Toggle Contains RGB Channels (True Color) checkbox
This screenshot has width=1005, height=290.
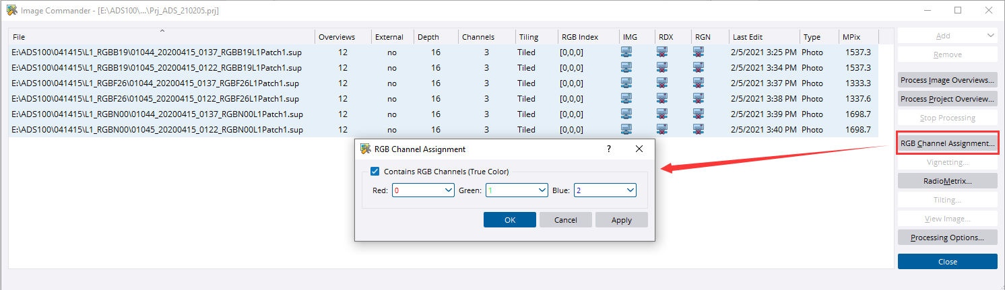point(375,172)
